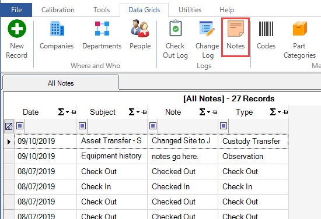Pin the Type column
This screenshot has height=219, width=321.
click(285, 112)
